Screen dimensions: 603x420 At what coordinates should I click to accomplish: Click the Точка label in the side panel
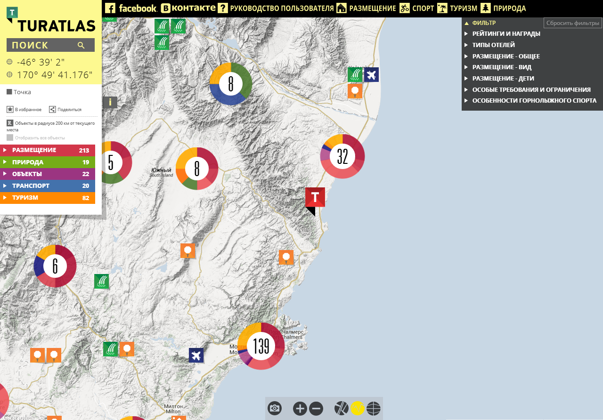pyautogui.click(x=22, y=92)
